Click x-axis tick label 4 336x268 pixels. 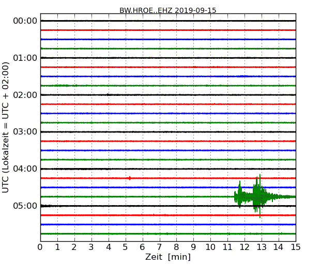(x=109, y=247)
